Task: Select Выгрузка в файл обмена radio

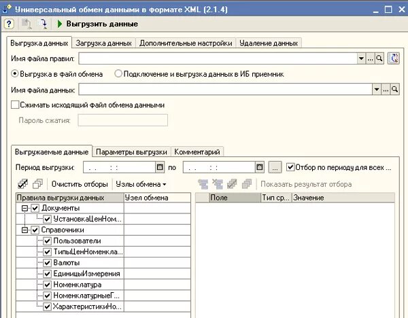Action: click(15, 74)
